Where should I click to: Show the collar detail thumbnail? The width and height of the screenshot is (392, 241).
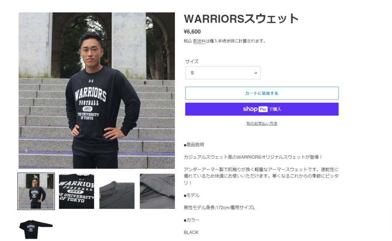pyautogui.click(x=117, y=191)
